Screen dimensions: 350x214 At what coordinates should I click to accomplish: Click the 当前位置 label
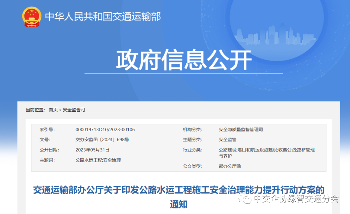coord(35,110)
